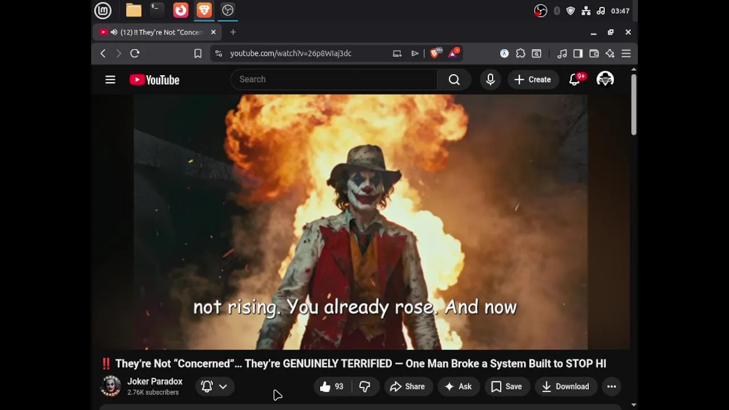Submit search with magnifier button

click(454, 79)
